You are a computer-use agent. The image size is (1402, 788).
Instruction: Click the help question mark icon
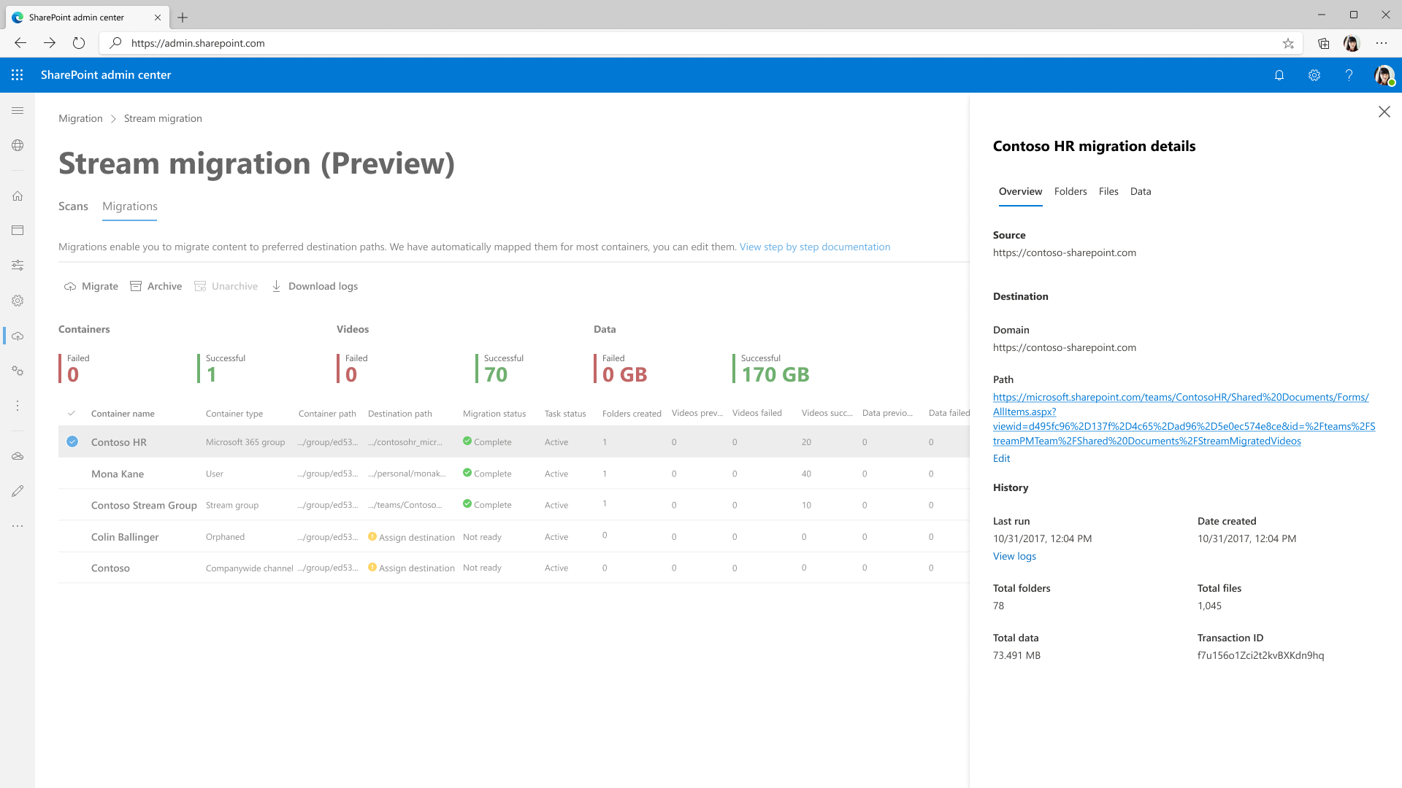click(x=1349, y=75)
